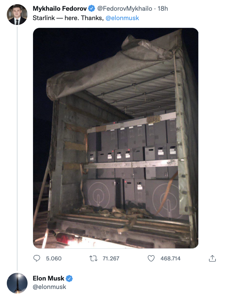This screenshot has height=299, width=232.
Task: Click the @elonmusk handle under Elon Musk
Action: [49, 287]
